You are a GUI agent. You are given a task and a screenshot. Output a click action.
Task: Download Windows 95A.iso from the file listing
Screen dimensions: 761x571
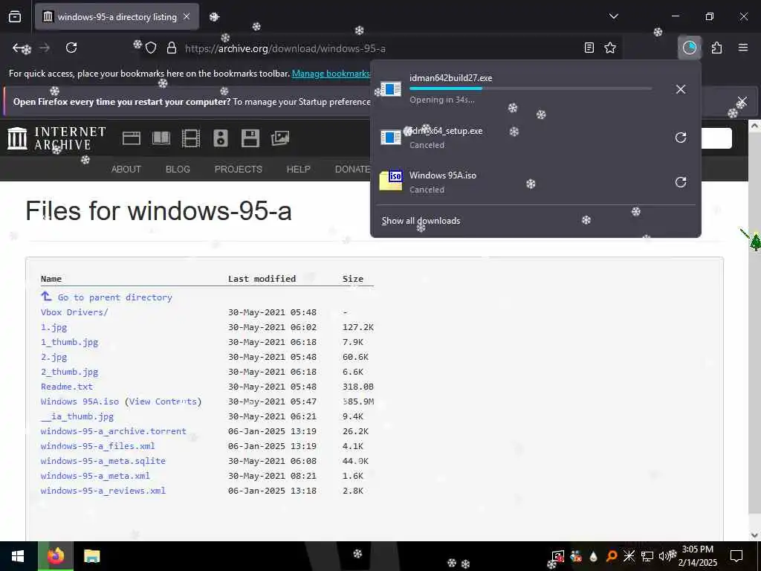pos(80,401)
